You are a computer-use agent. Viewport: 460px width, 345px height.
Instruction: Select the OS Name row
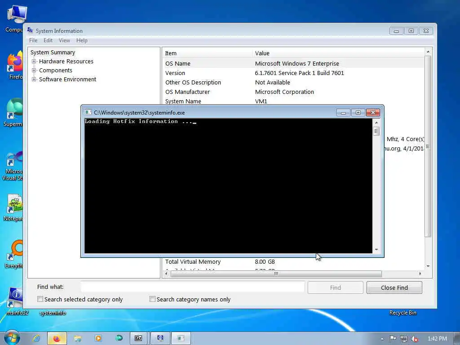tap(293, 64)
